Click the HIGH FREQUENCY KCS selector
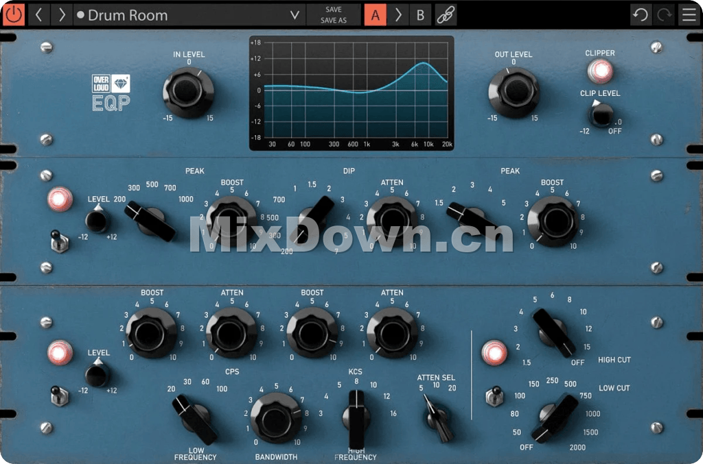The width and height of the screenshot is (703, 464). click(356, 418)
